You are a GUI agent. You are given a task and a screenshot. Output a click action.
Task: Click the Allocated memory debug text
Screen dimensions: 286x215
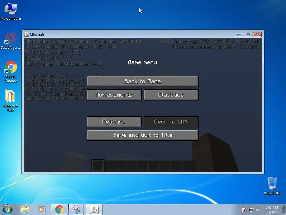coord(216,47)
